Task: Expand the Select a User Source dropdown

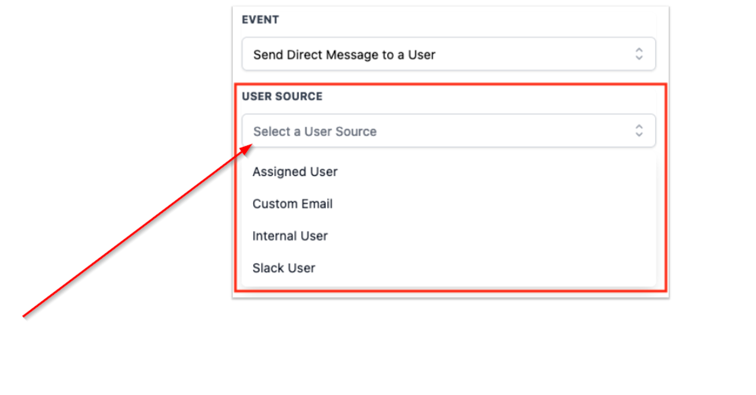Action: (x=449, y=130)
